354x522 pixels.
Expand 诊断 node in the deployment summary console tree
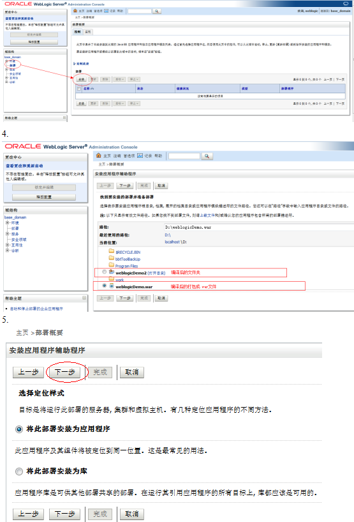coord(6,82)
